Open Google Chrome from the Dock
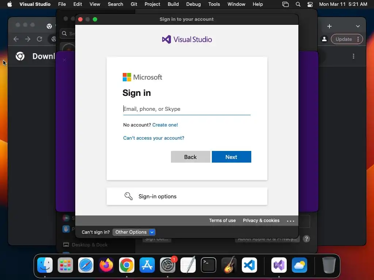 click(x=127, y=265)
